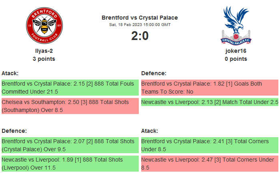This screenshot has height=184, width=280.
Task: Open the Ilyas-2 player name
Action: pyautogui.click(x=44, y=51)
